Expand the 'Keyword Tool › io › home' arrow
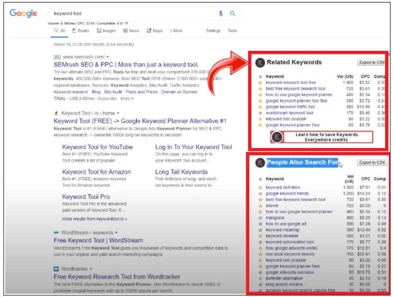Screen dimensions: 393x297 tap(118, 114)
